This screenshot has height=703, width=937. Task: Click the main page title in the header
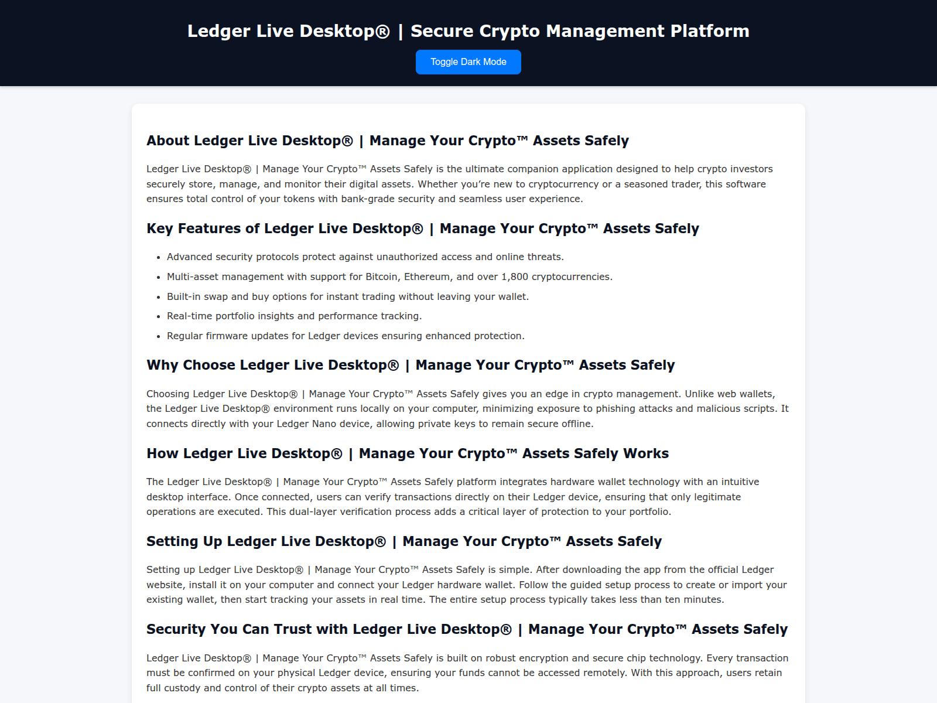coord(468,31)
